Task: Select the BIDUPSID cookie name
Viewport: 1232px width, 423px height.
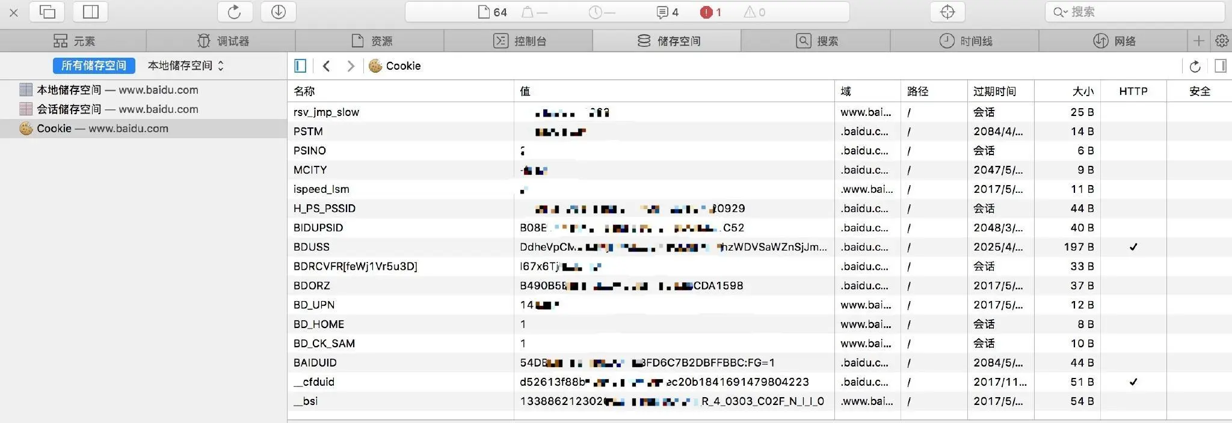Action: (x=318, y=227)
